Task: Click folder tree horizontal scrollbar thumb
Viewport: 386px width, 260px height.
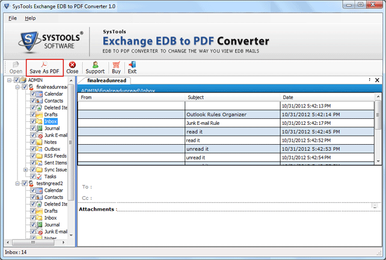Action: pos(33,243)
